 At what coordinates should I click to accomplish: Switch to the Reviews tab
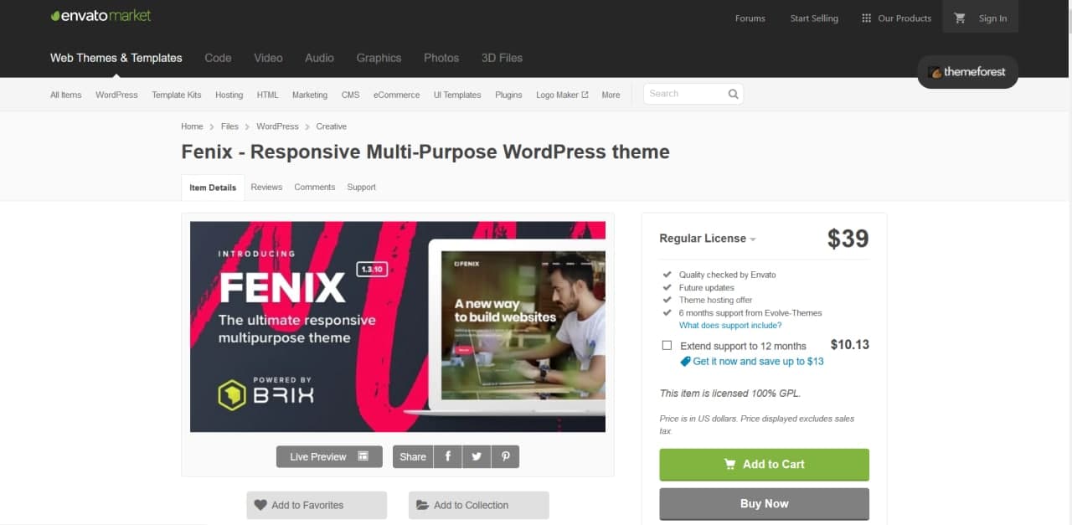coord(266,187)
